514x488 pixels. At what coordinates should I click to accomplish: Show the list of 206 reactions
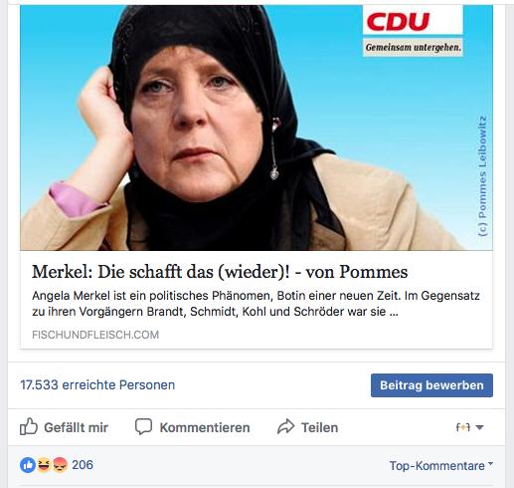[83, 465]
